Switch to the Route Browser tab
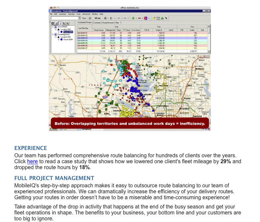 (x=108, y=23)
